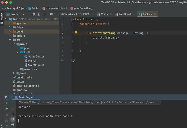
Task: Click printSomething in the breadcrumb bar
Action: coord(83,8)
